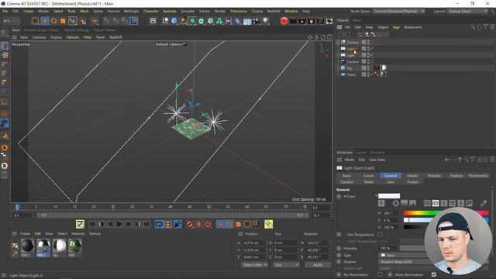Click the Render to Picture Viewer icon
Viewport: 496px width, 279px height.
(x=302, y=21)
